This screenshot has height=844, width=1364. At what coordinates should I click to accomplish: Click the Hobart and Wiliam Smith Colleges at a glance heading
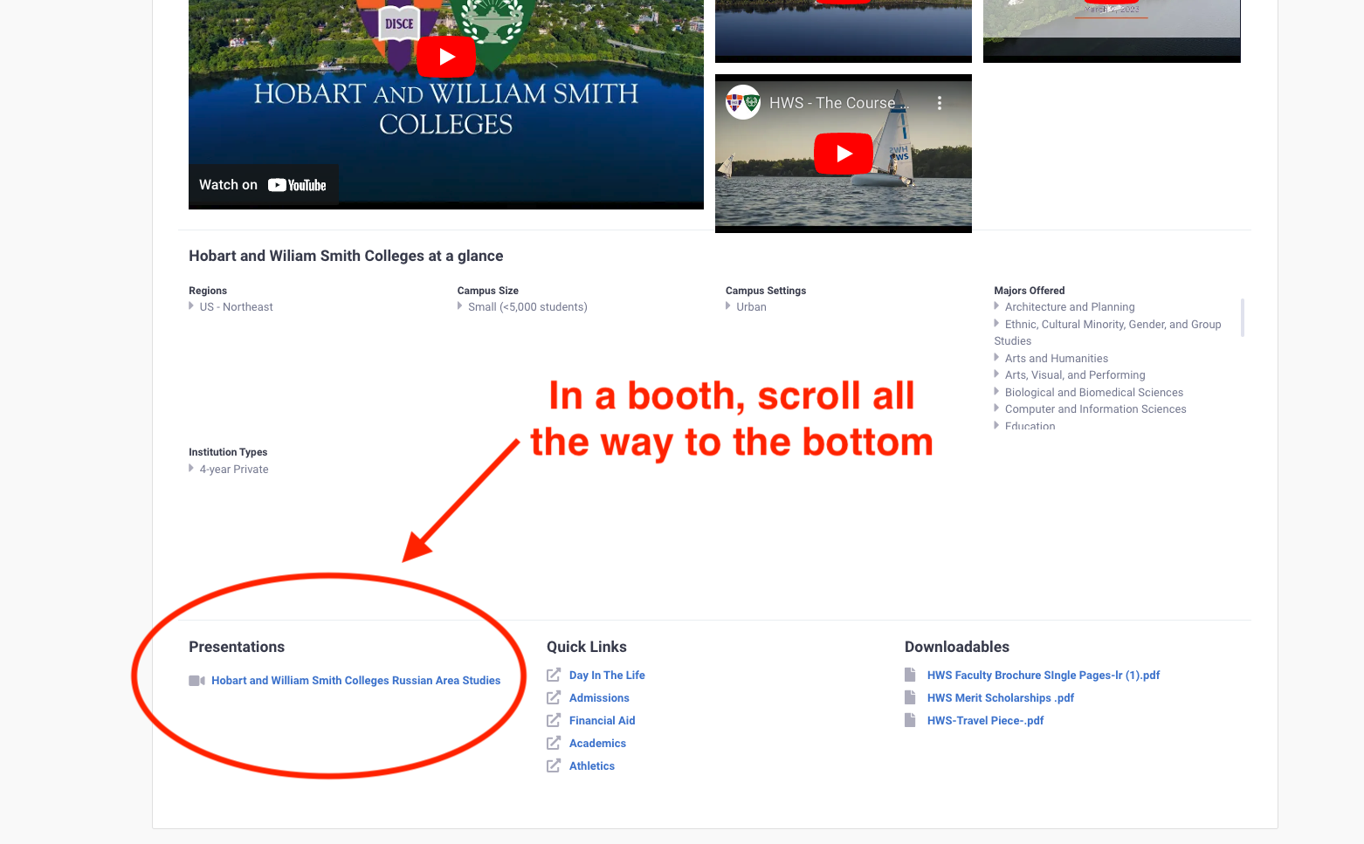(346, 256)
